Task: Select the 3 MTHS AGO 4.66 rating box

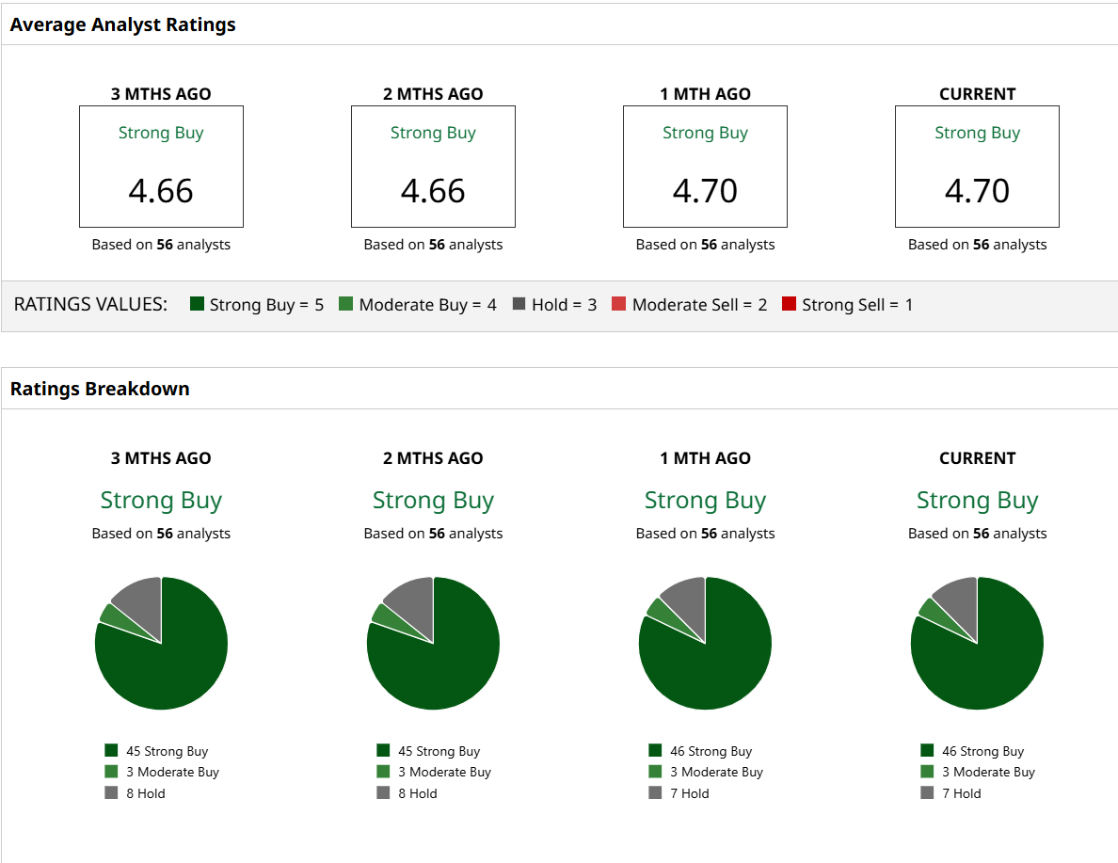Action: tap(161, 167)
